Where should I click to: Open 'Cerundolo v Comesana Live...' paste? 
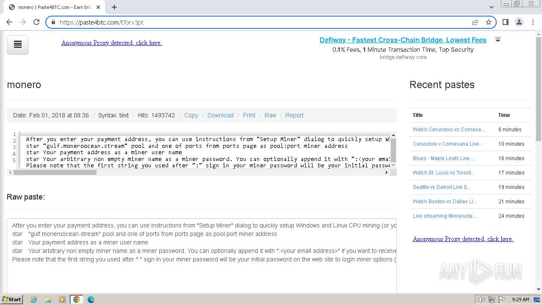pyautogui.click(x=448, y=144)
